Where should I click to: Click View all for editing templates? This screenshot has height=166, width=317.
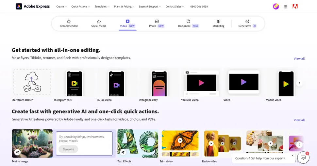299,59
